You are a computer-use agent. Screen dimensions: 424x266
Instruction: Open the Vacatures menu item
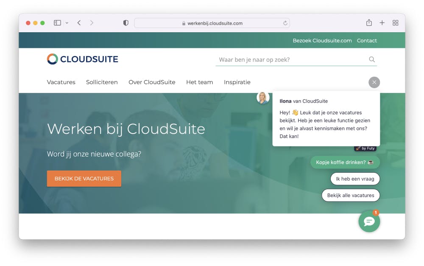point(61,82)
